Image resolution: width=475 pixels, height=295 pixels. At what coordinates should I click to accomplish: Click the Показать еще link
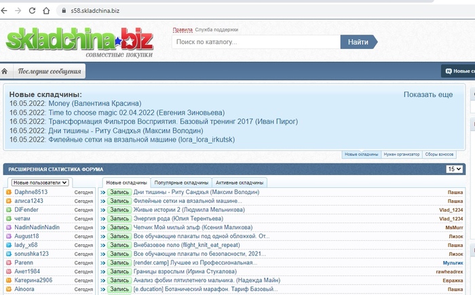point(427,94)
